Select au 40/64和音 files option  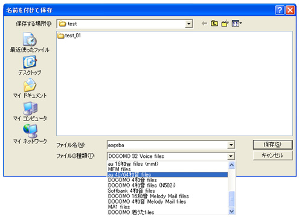[x=168, y=175]
